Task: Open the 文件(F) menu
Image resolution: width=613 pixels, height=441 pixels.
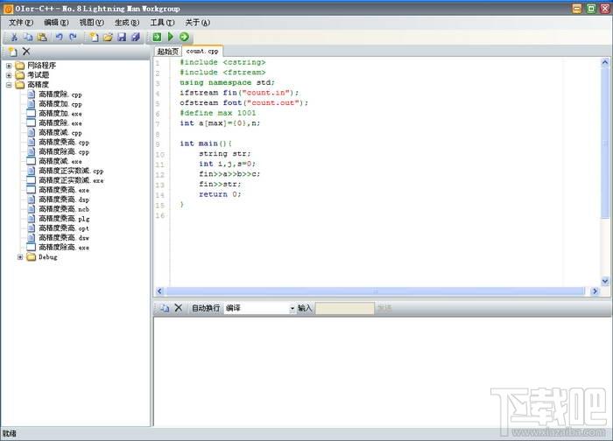Action: click(x=21, y=23)
